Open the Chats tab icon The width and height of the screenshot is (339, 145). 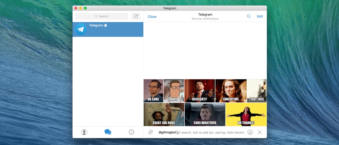click(108, 132)
